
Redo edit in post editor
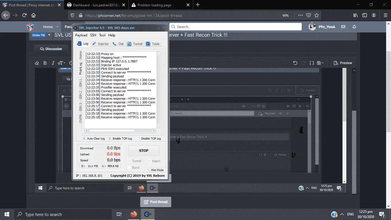click(x=303, y=63)
